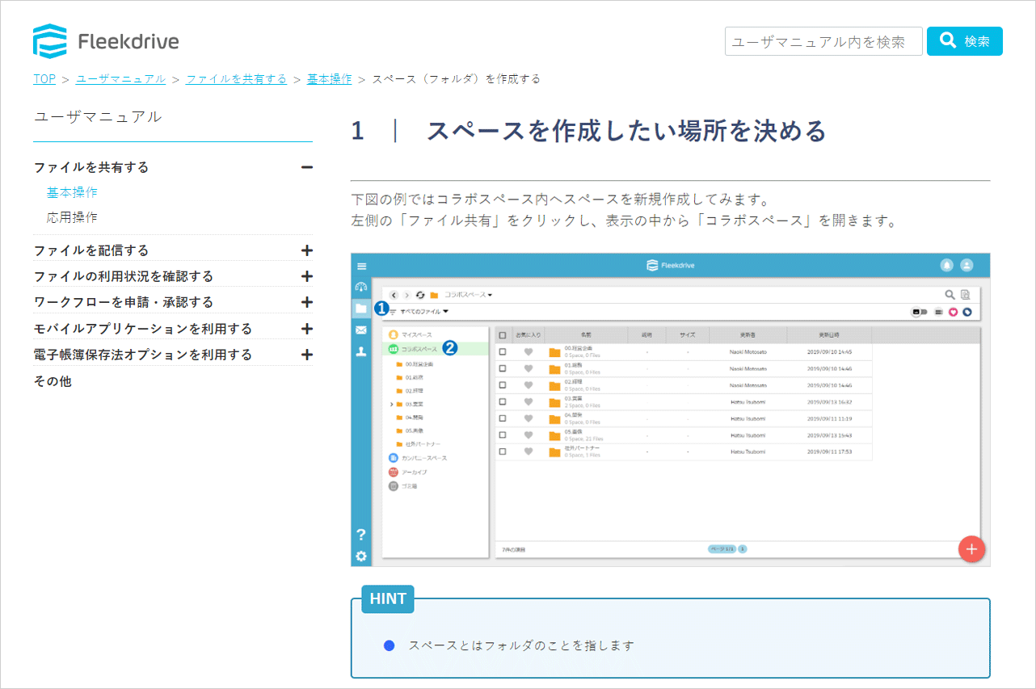Collapse the ファイルを共有する sidebar section
The width and height of the screenshot is (1036, 689).
click(x=306, y=167)
